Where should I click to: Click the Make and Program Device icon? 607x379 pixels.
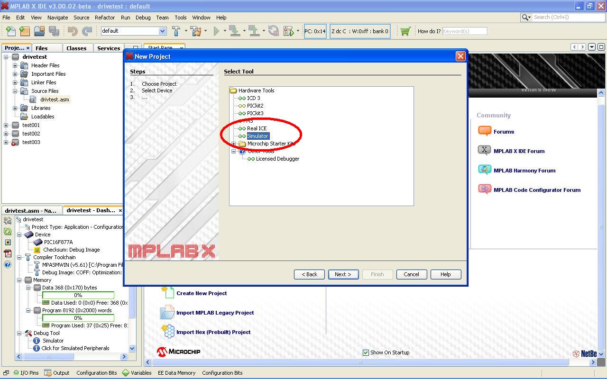[234, 31]
